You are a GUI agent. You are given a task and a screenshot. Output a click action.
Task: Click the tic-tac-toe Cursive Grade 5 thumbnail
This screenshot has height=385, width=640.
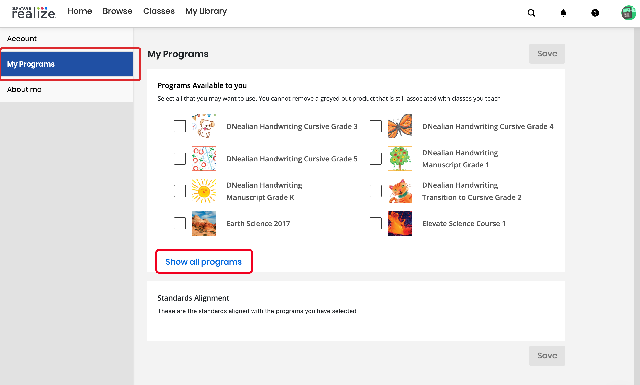coord(204,159)
